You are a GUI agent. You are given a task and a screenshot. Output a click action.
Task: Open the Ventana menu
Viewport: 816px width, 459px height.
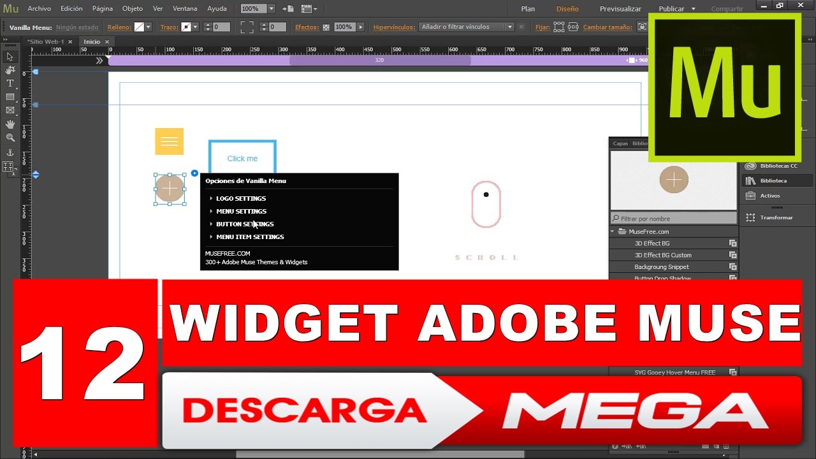point(185,9)
